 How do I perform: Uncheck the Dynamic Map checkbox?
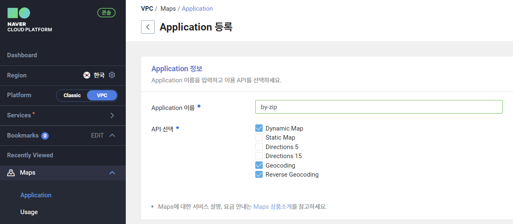259,128
